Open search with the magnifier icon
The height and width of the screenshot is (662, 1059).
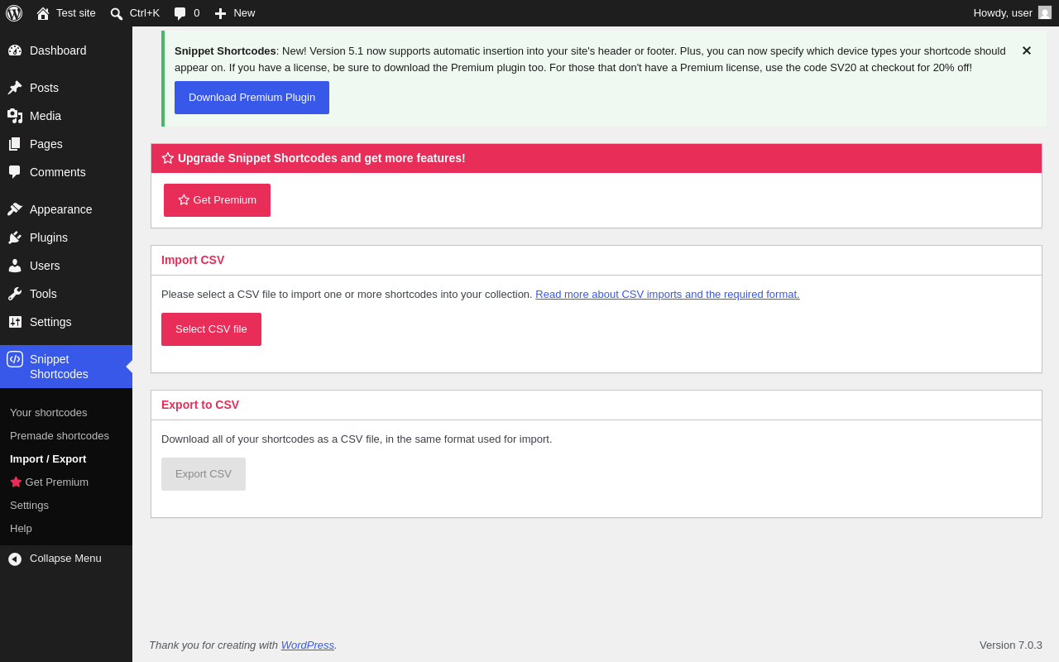coord(117,13)
